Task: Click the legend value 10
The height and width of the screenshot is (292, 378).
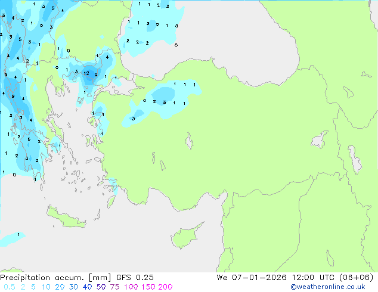Action: (x=46, y=287)
